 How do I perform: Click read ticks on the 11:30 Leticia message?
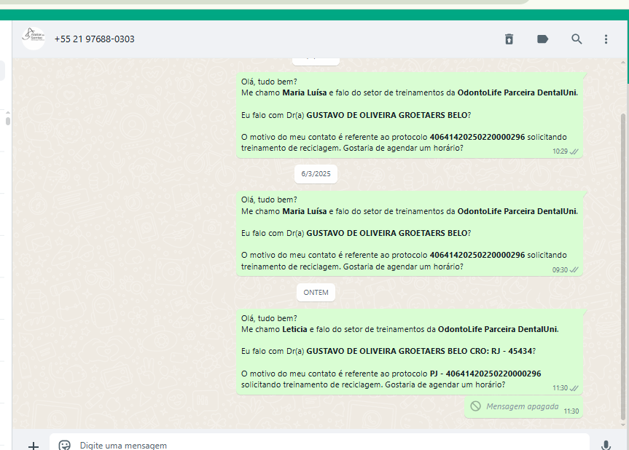pyautogui.click(x=574, y=388)
